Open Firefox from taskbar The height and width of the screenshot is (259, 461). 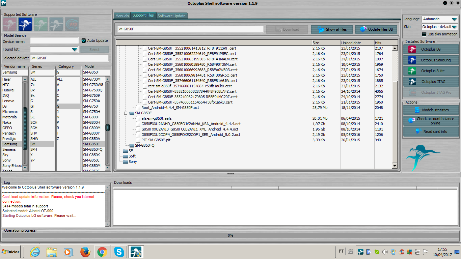pos(86,252)
